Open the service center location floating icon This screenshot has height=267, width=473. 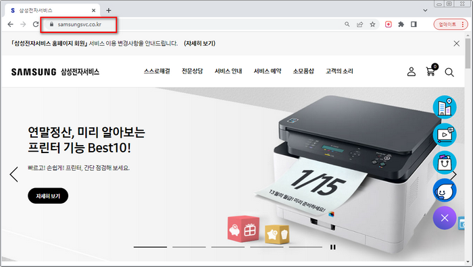pos(445,107)
